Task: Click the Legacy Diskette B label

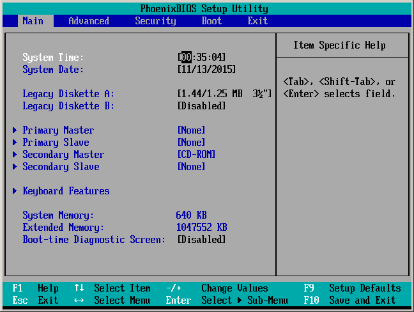Action: (x=68, y=106)
